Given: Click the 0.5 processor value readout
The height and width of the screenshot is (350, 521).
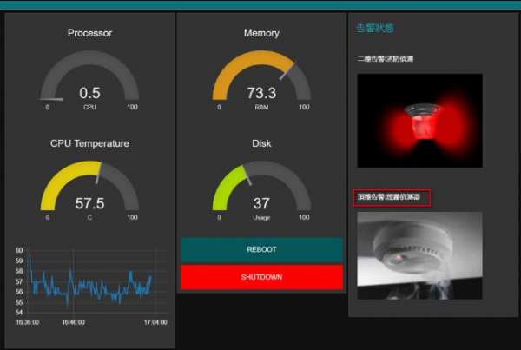Looking at the screenshot, I should click(x=89, y=93).
